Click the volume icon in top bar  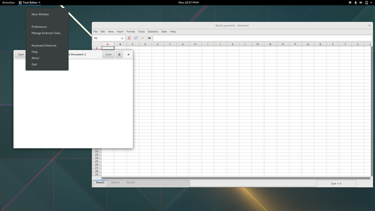click(x=361, y=3)
